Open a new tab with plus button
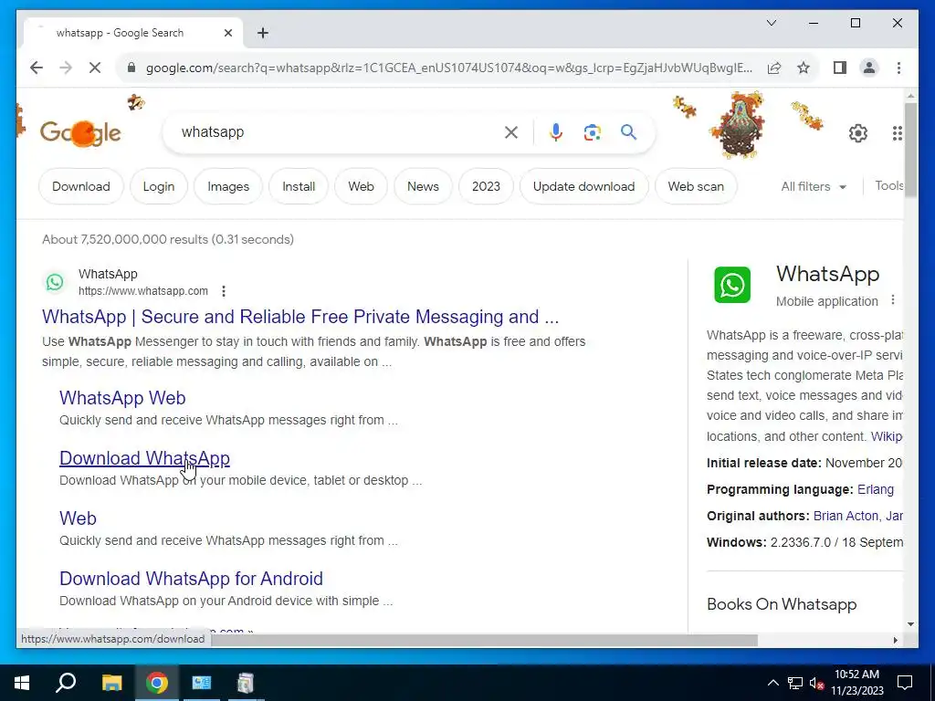 point(263,33)
